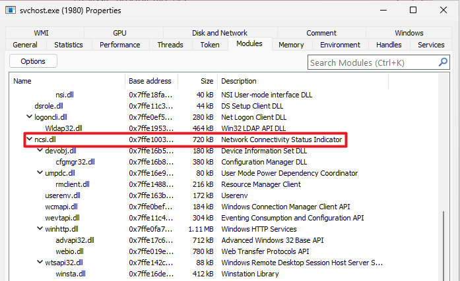Switch to the Threads tab
460x281 pixels.
tap(170, 45)
